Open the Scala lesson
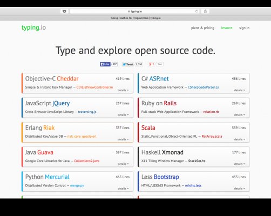Image resolution: width=271 pixels, height=216 pixels. (x=194, y=132)
